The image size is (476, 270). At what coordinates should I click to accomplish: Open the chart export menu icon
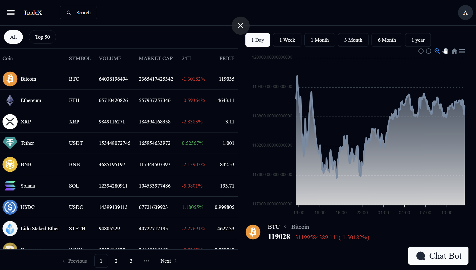coord(462,51)
